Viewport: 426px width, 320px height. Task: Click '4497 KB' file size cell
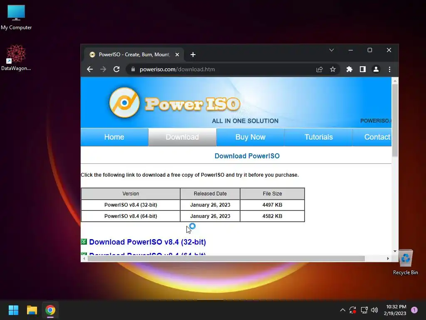(x=272, y=205)
